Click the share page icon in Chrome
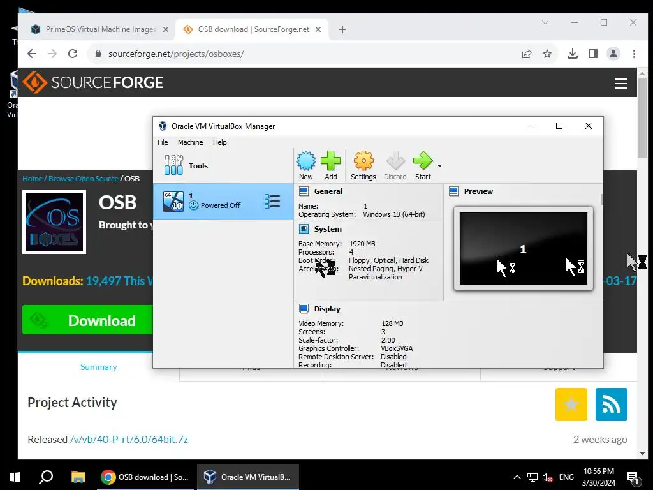This screenshot has height=490, width=653. (526, 54)
